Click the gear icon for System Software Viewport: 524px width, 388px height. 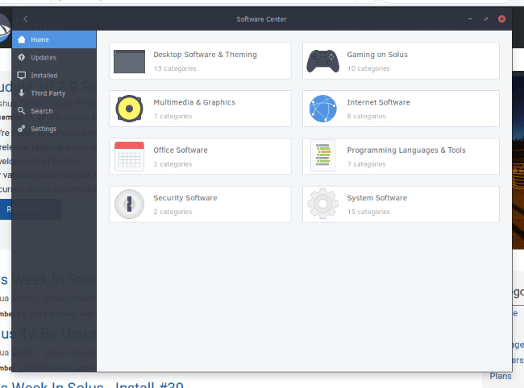coord(322,204)
